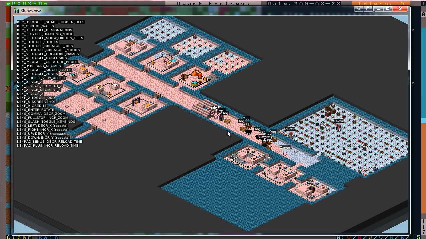Click KEY_Z: RESET_VIEW_OFFSET line
This screenshot has width=426, height=239.
click(42, 78)
